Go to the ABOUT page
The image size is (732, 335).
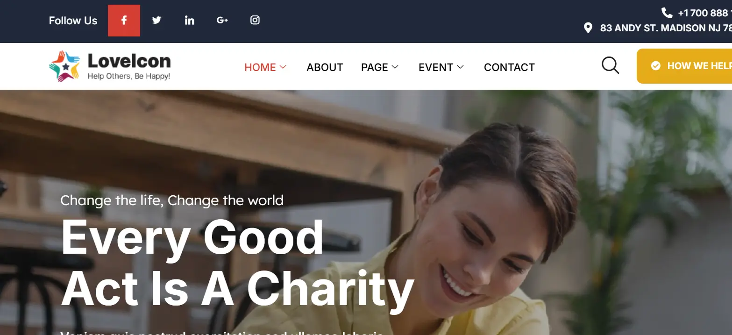coord(325,67)
